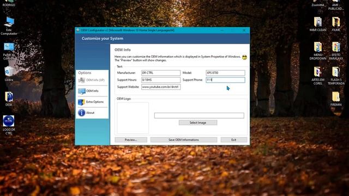
Task: Select the FIREMIN folder icon
Action: (x=336, y=99)
